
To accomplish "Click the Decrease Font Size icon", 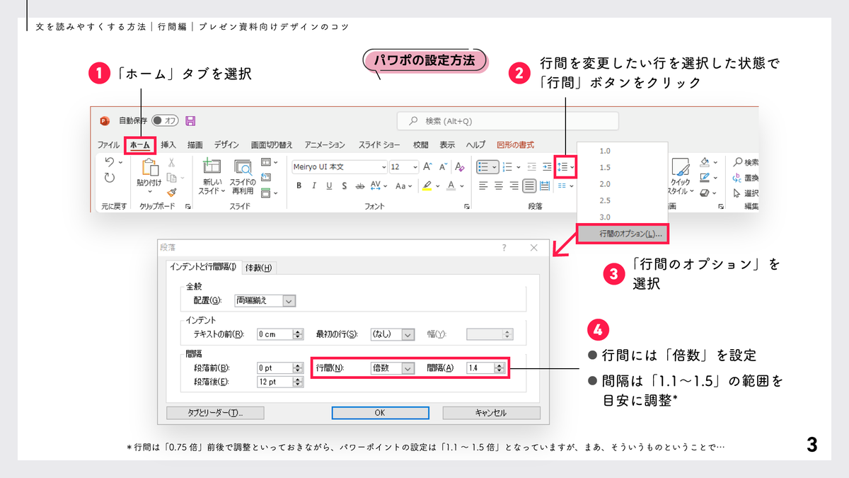I will click(443, 167).
